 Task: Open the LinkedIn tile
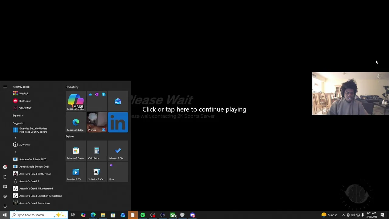(x=118, y=122)
